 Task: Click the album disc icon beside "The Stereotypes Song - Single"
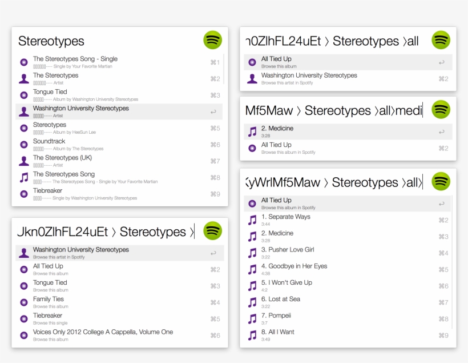24,62
